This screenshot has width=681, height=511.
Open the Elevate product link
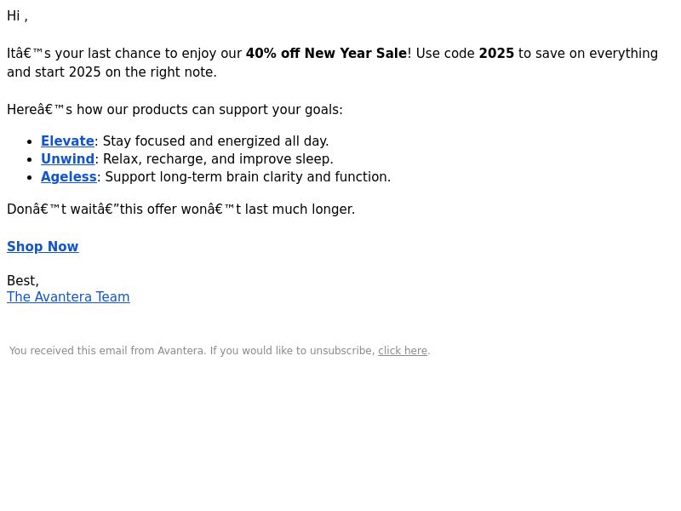67,141
